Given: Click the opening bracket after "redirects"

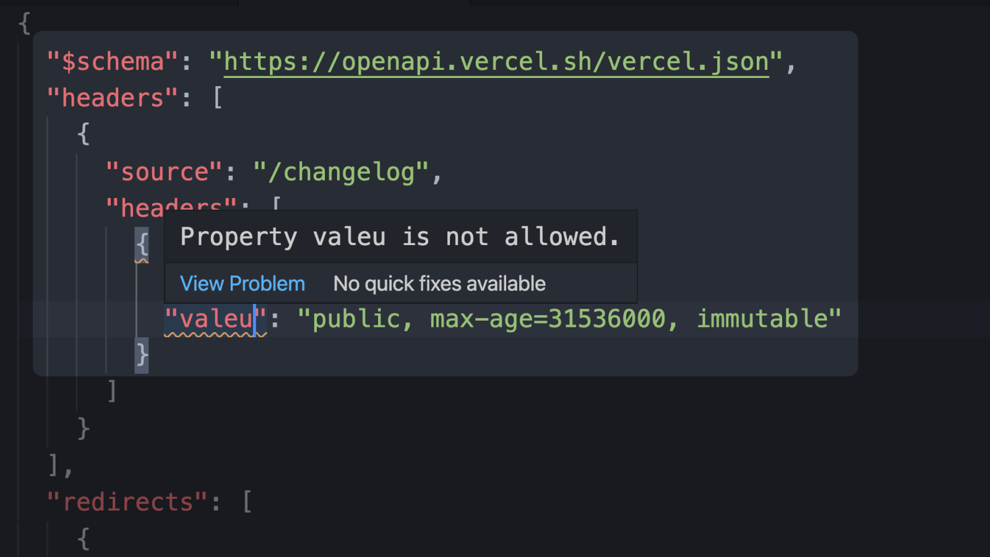Looking at the screenshot, I should pos(247,502).
